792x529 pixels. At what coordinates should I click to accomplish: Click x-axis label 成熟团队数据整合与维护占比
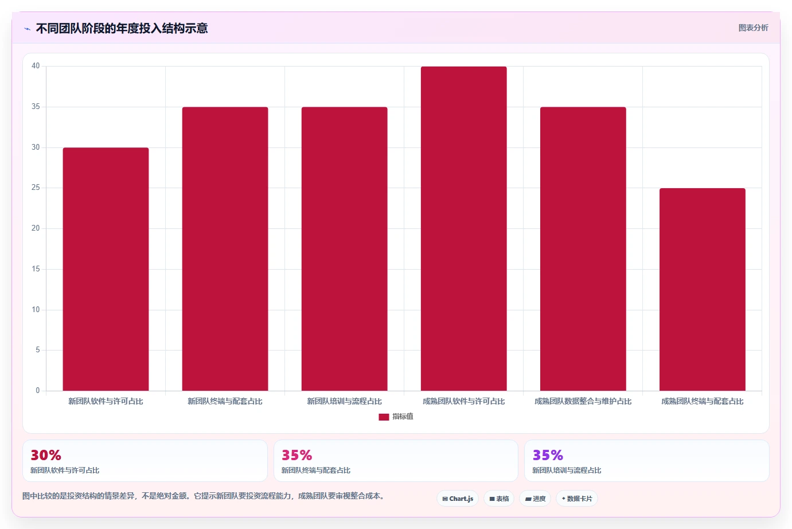[583, 401]
